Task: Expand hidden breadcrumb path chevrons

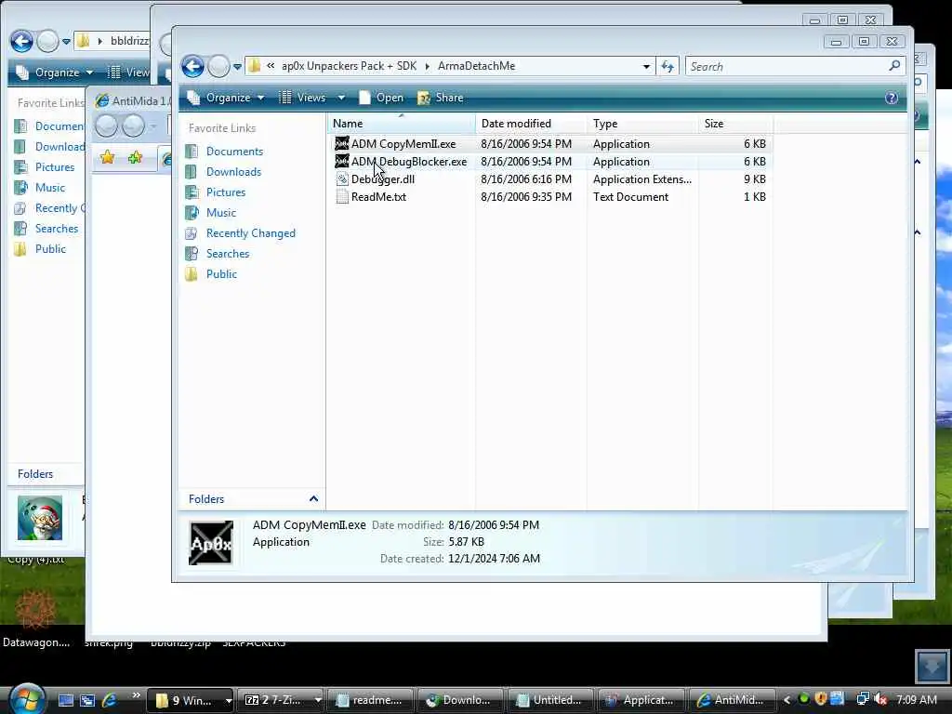Action: (271, 66)
